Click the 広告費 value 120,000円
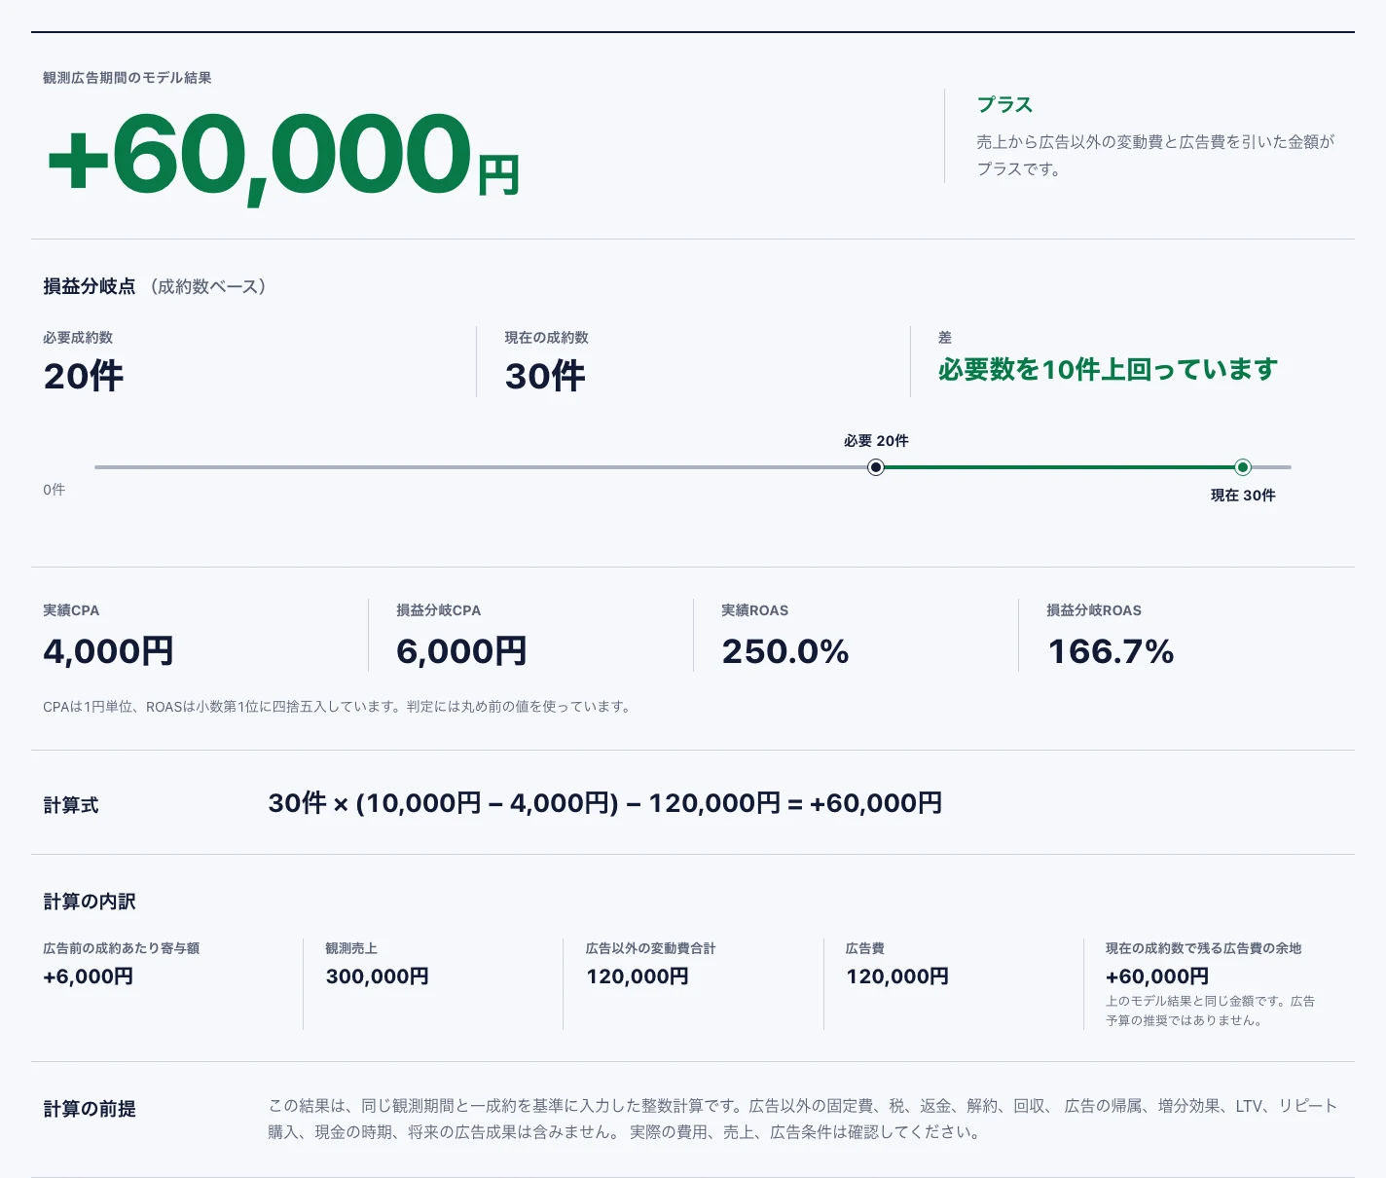 pyautogui.click(x=897, y=976)
